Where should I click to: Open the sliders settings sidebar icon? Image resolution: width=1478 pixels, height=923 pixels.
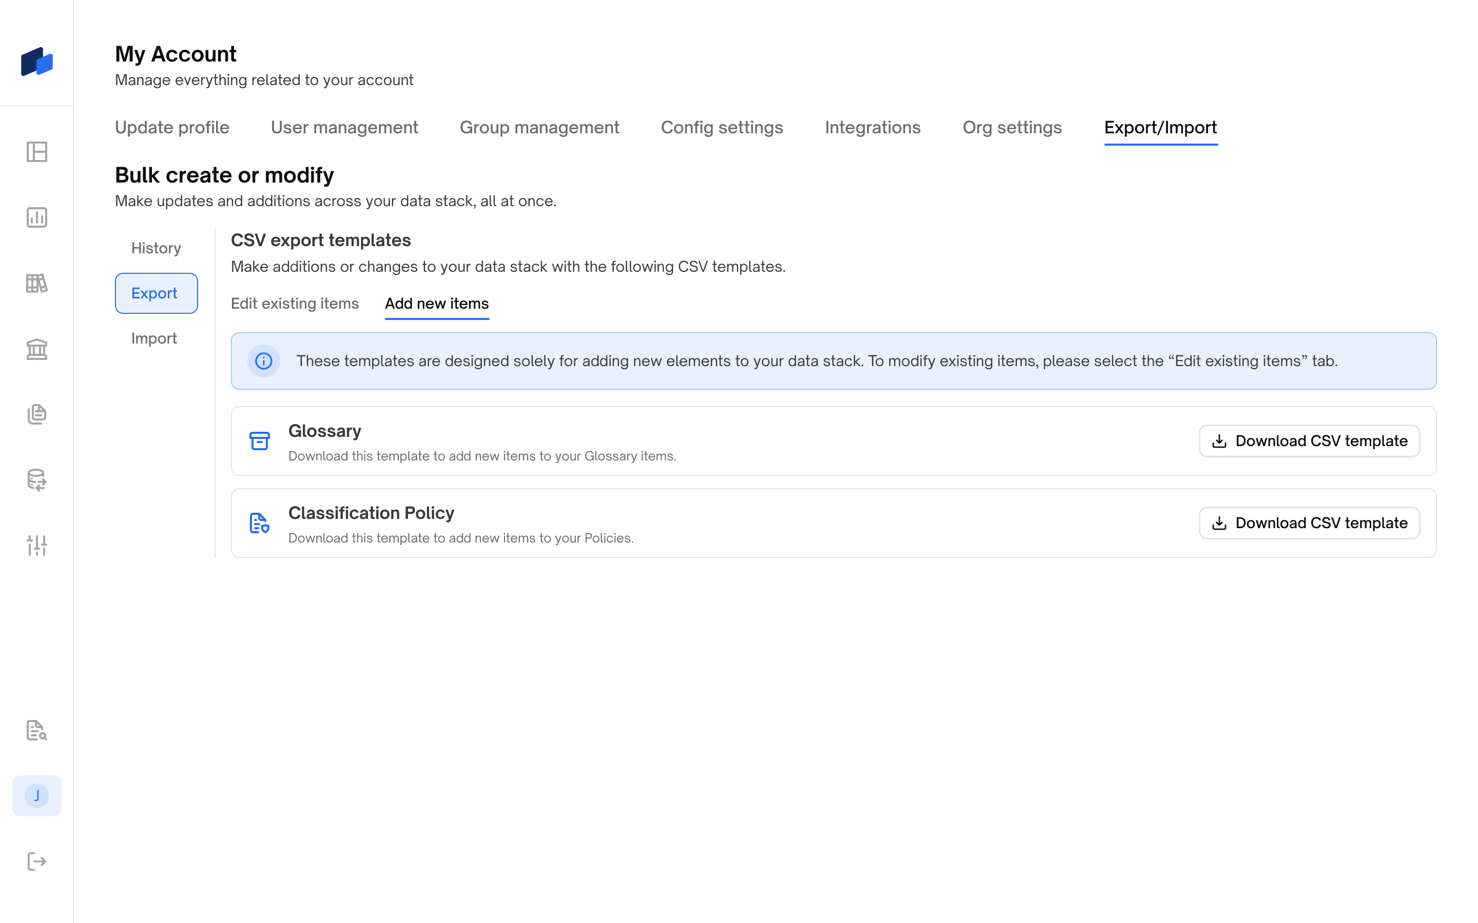tap(36, 545)
